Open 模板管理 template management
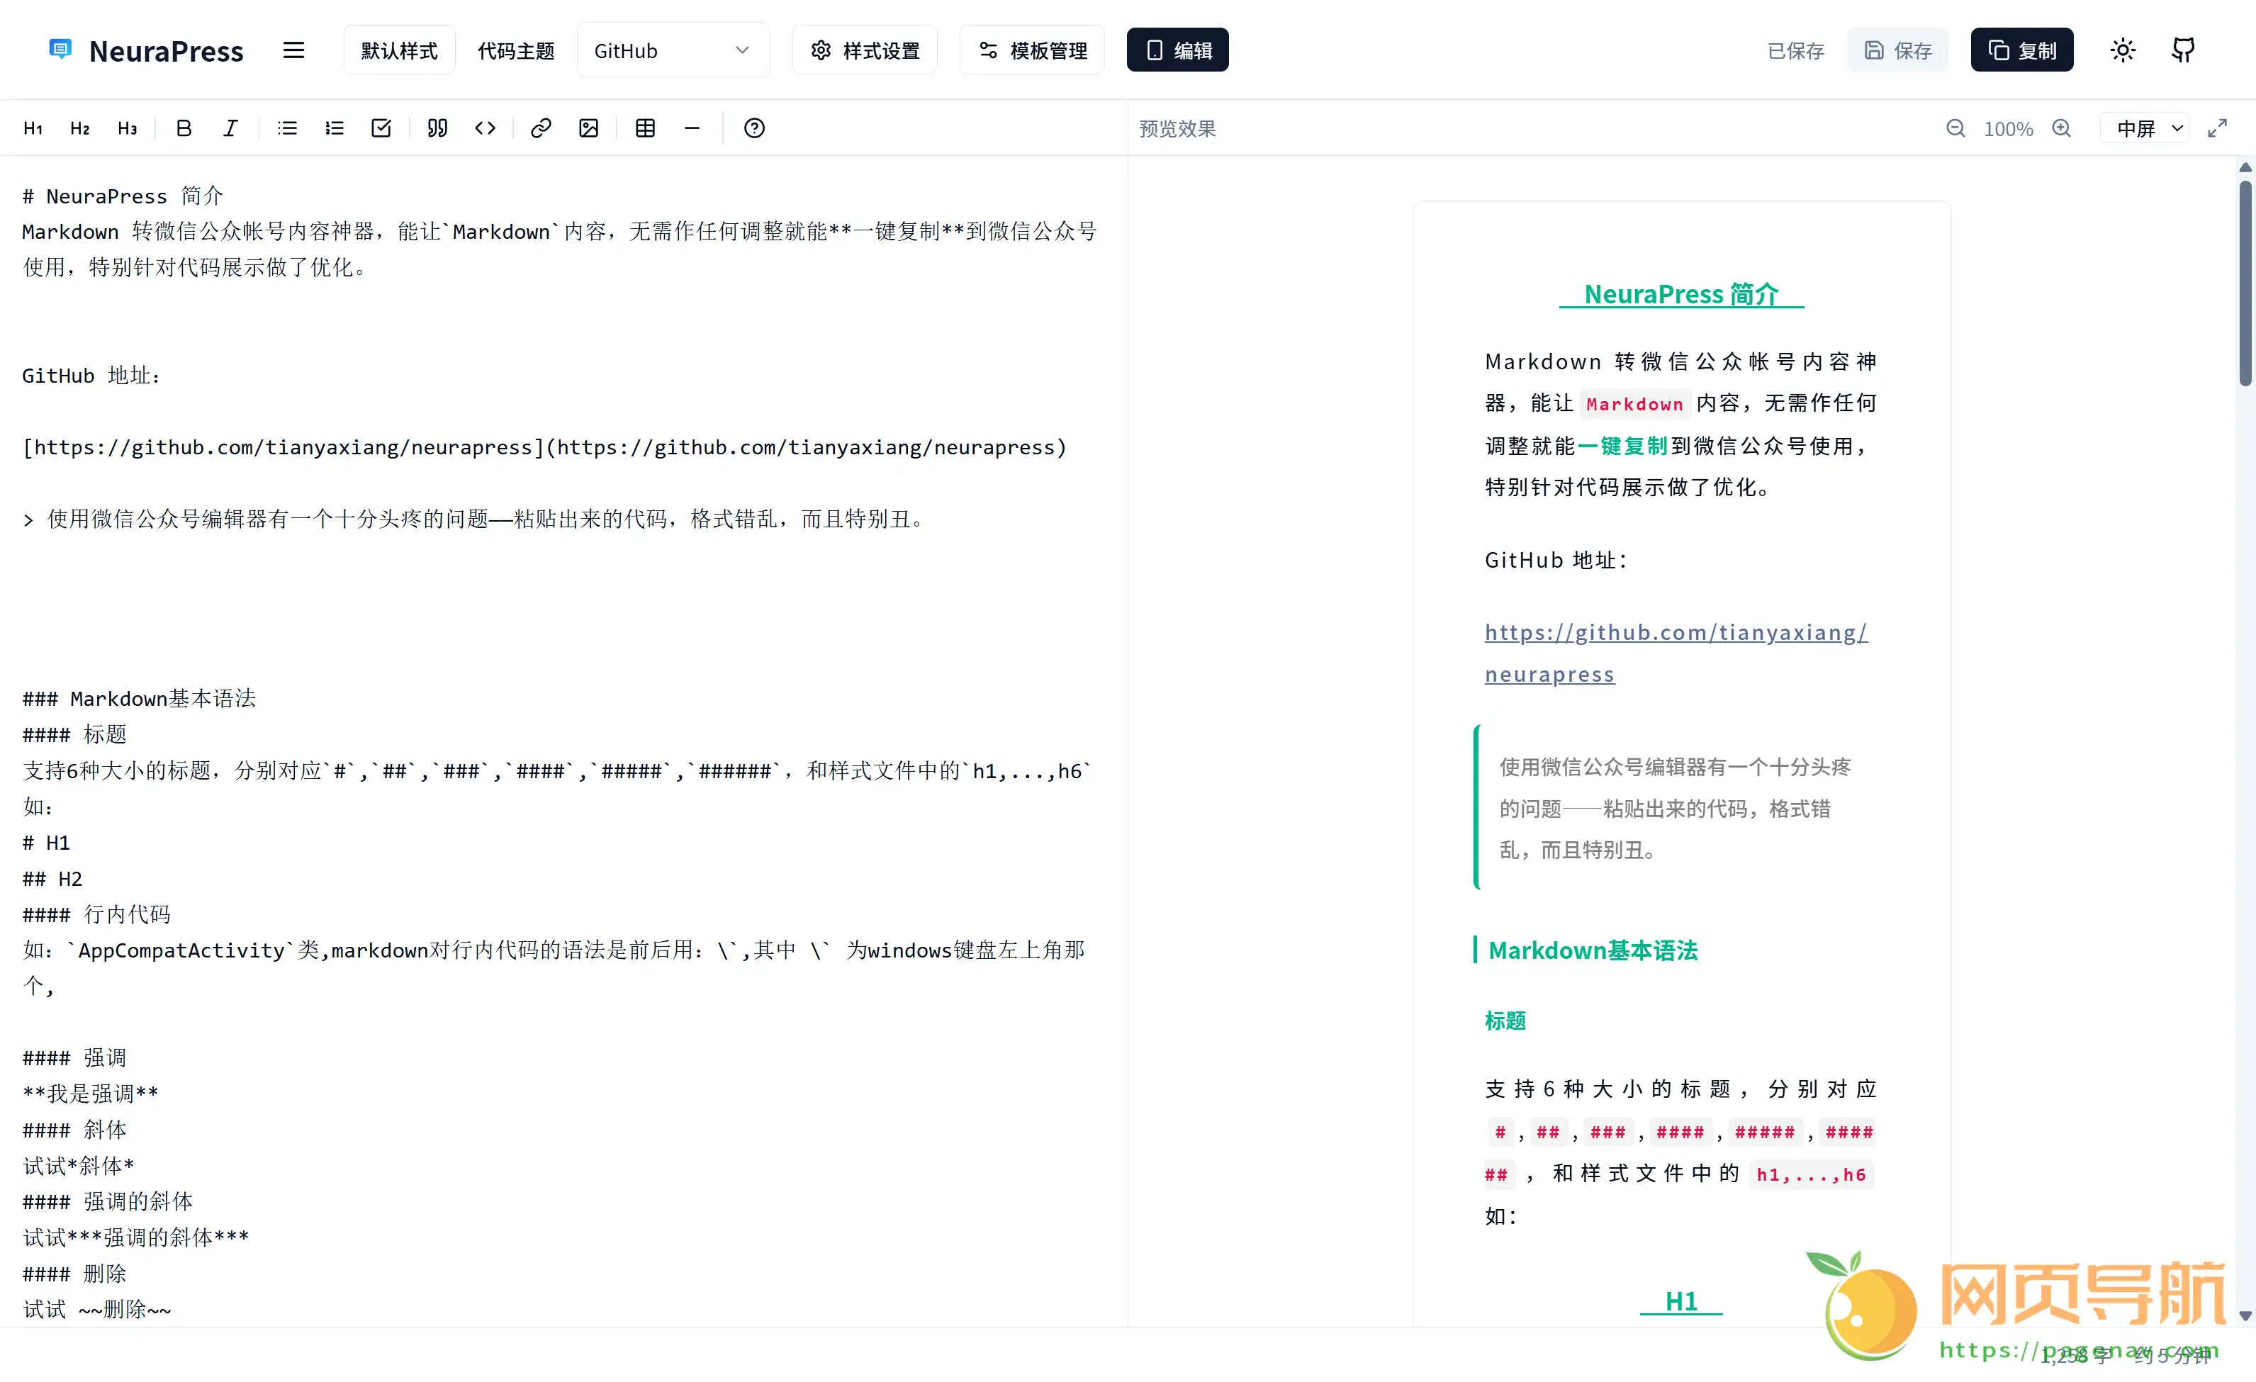Screen dimensions: 2256x1382 pos(1032,50)
